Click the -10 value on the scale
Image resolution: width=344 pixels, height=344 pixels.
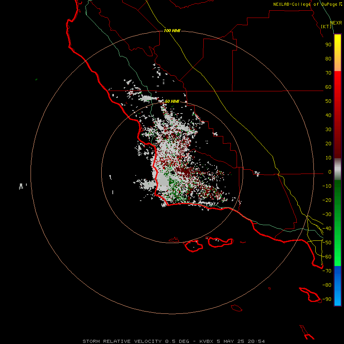pyautogui.click(x=327, y=186)
